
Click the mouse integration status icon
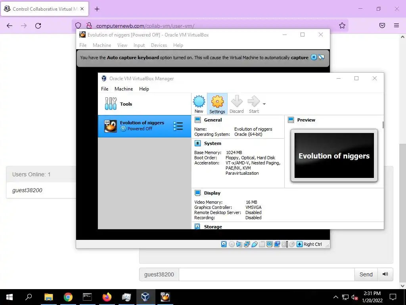(x=292, y=244)
